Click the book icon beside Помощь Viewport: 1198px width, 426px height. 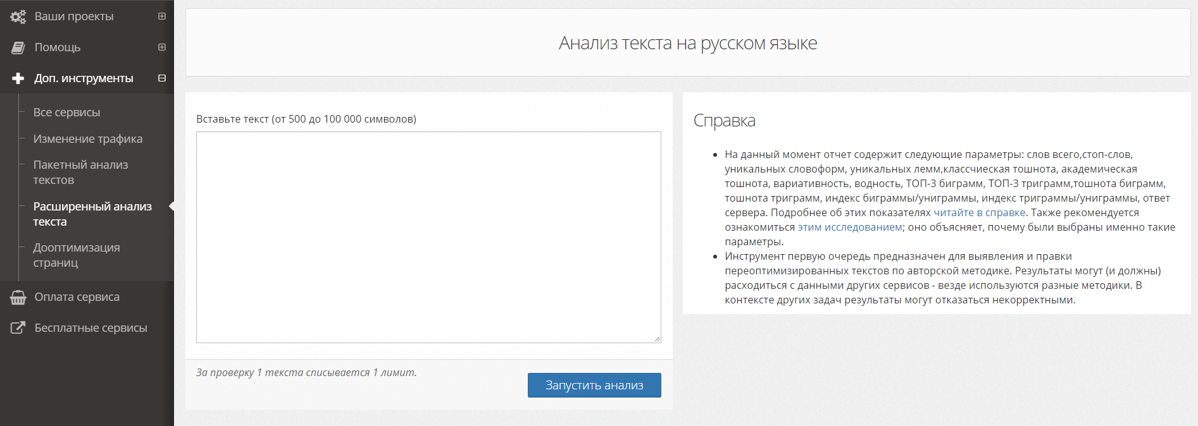pyautogui.click(x=18, y=47)
